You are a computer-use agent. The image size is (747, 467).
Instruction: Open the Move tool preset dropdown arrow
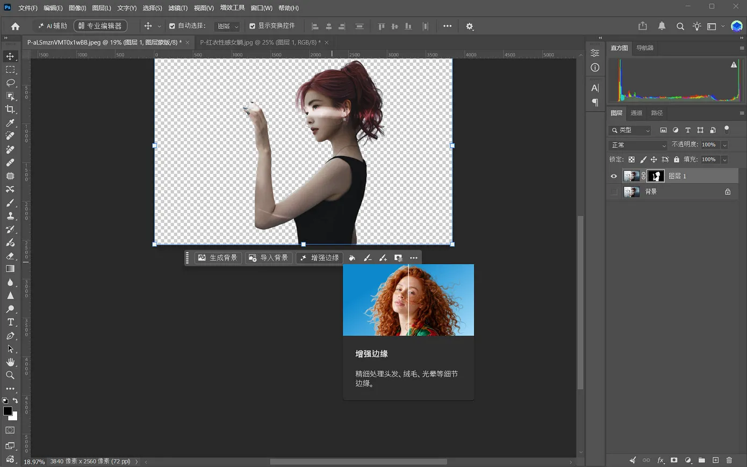pyautogui.click(x=159, y=26)
